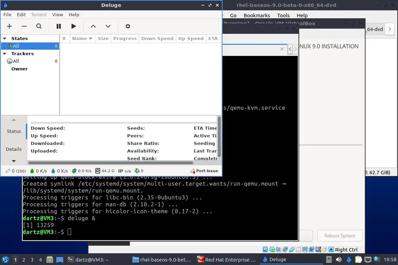Click the 64-dvd path segment

point(375,29)
